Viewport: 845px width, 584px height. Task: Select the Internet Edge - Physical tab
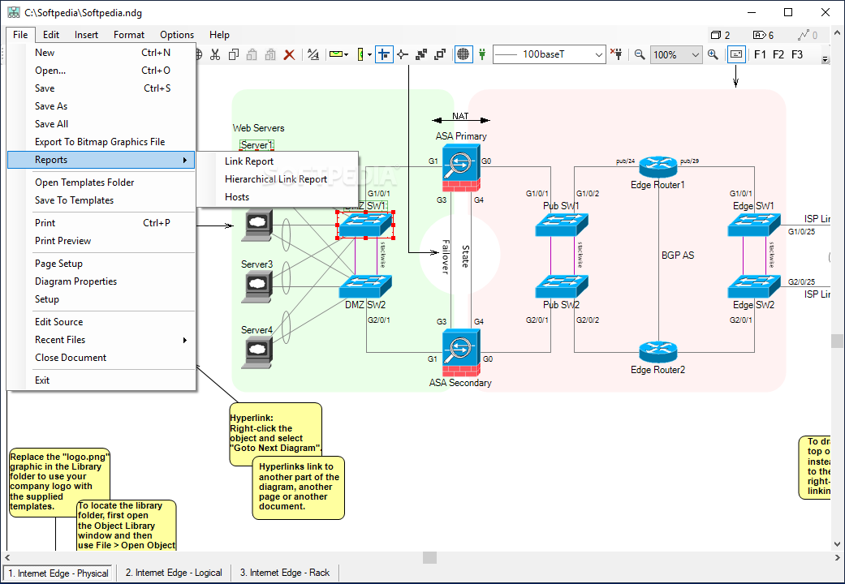point(58,573)
